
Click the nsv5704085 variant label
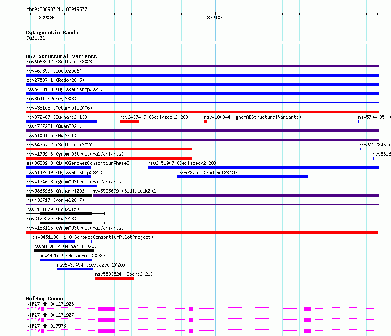coord(375,117)
